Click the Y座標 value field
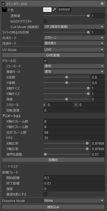Image resolution: width=107 pixels, height=211 pixels. pos(98,83)
